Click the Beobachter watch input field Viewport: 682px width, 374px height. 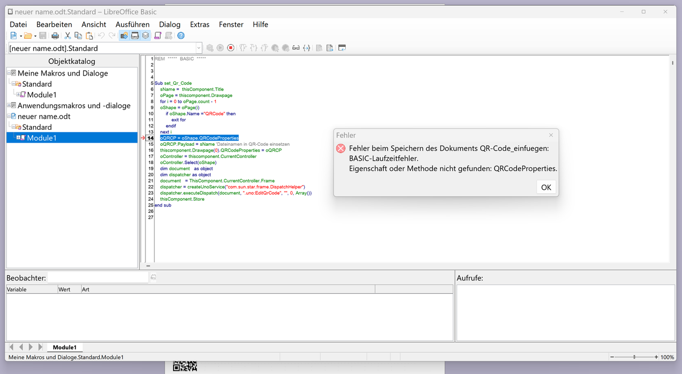click(x=98, y=277)
